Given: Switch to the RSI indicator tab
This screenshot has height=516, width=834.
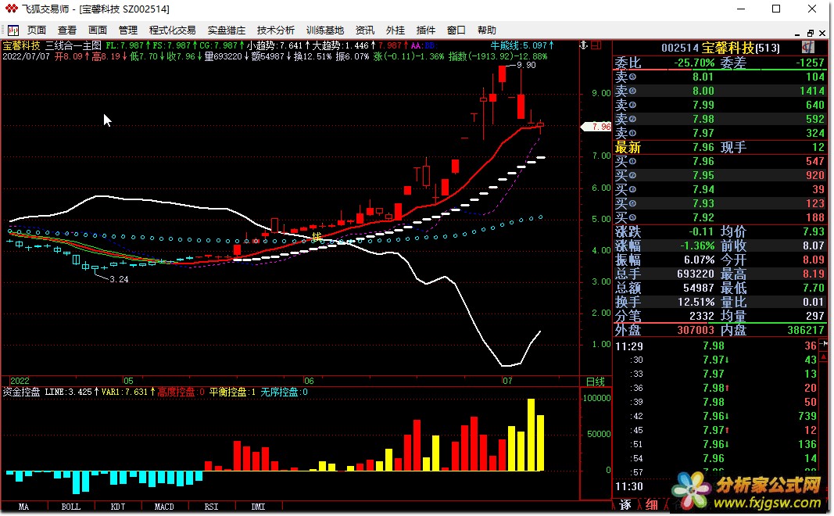Looking at the screenshot, I should tap(211, 507).
